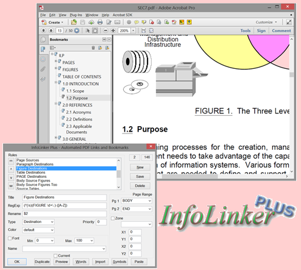Click the edit document pencil icon
The image size is (301, 270).
(x=109, y=22)
